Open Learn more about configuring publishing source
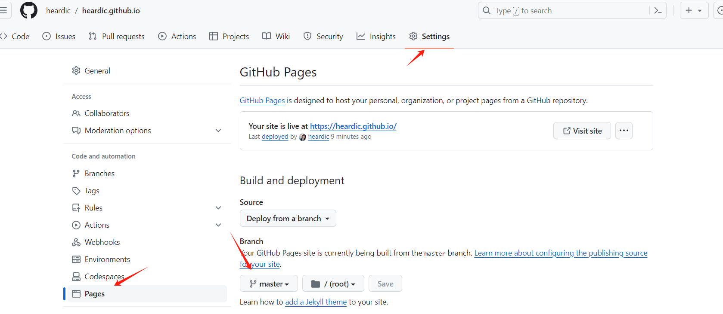 (561, 253)
